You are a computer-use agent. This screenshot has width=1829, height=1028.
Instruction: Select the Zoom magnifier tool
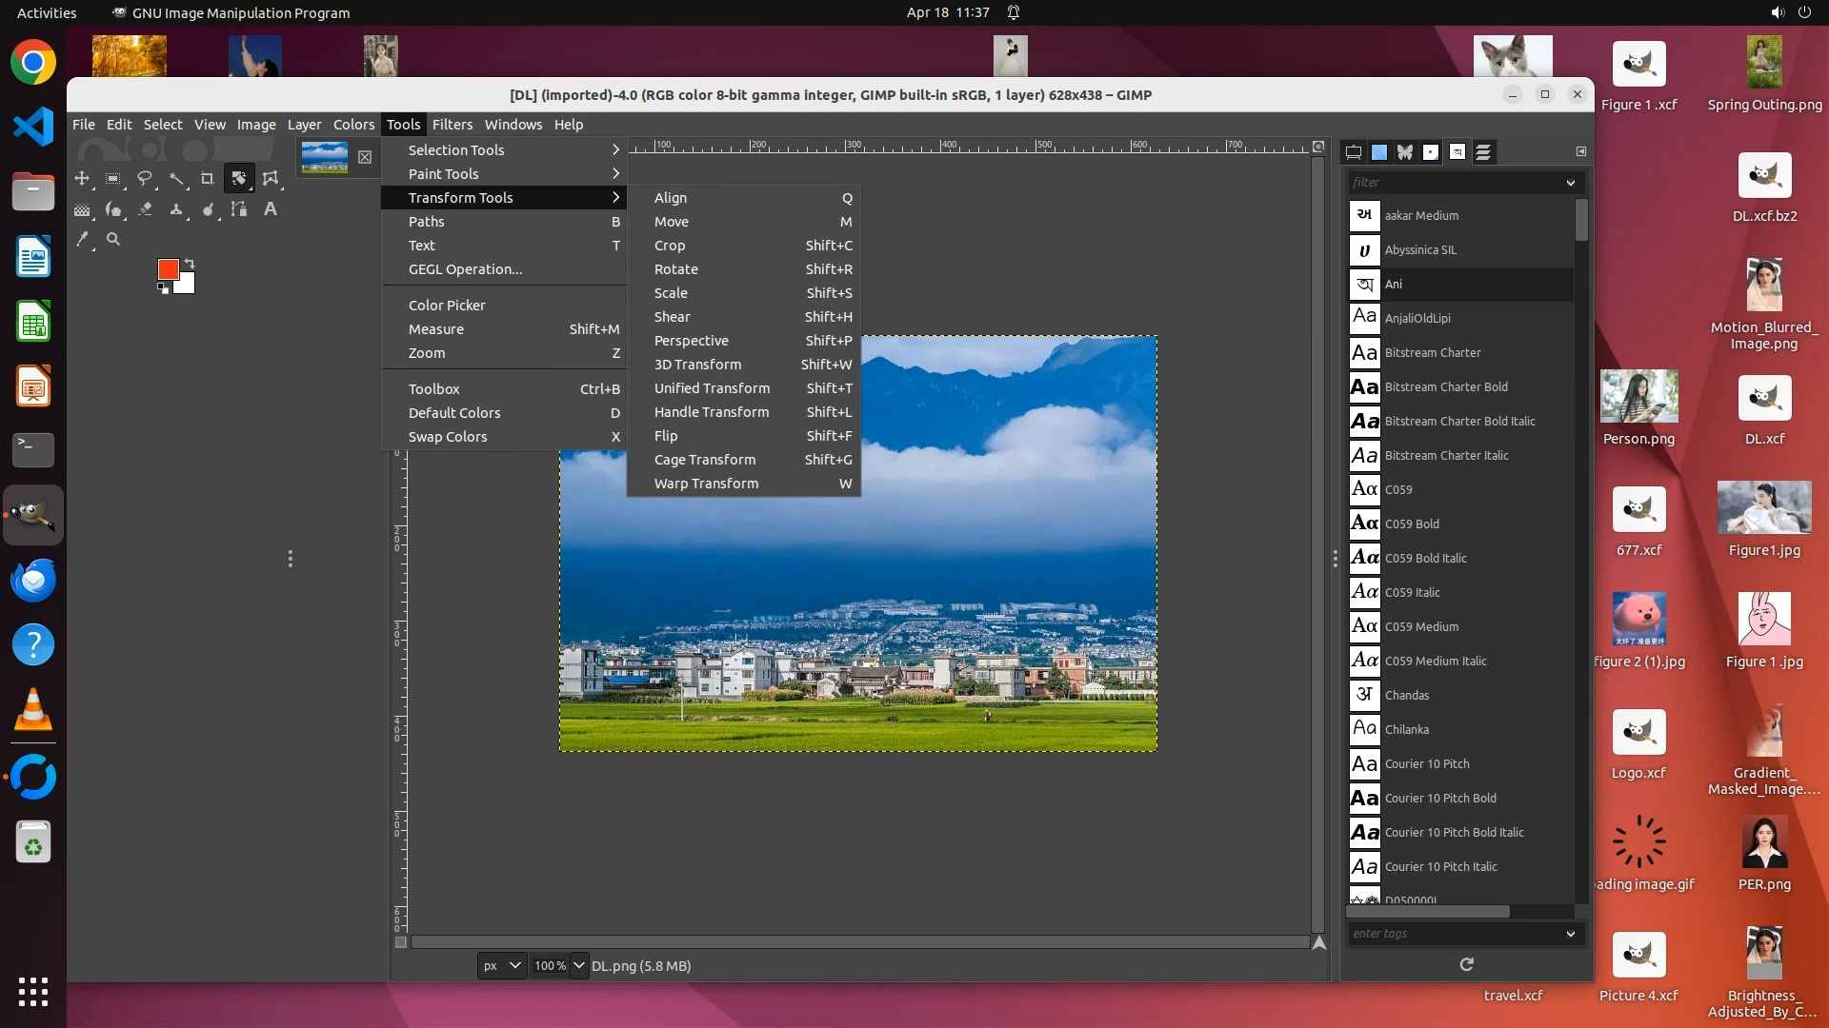tap(113, 240)
